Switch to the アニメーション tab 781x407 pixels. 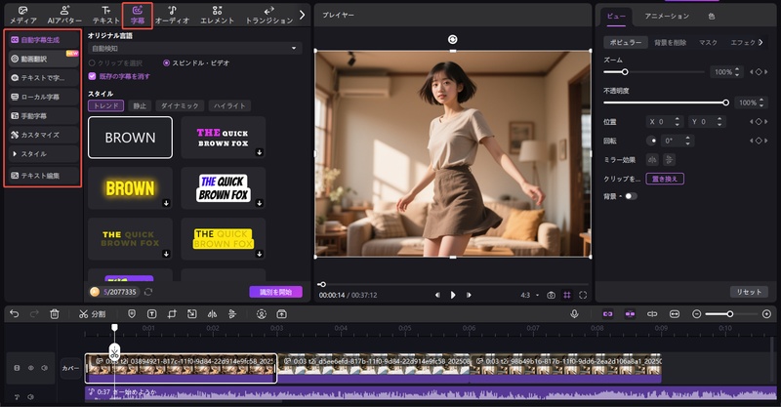click(667, 16)
